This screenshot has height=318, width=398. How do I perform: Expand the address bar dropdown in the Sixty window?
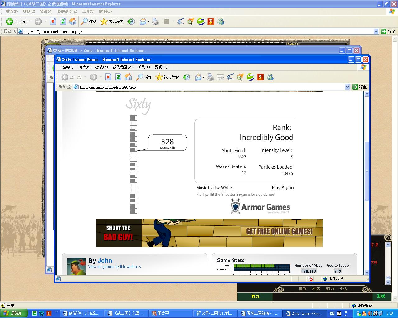[348, 87]
